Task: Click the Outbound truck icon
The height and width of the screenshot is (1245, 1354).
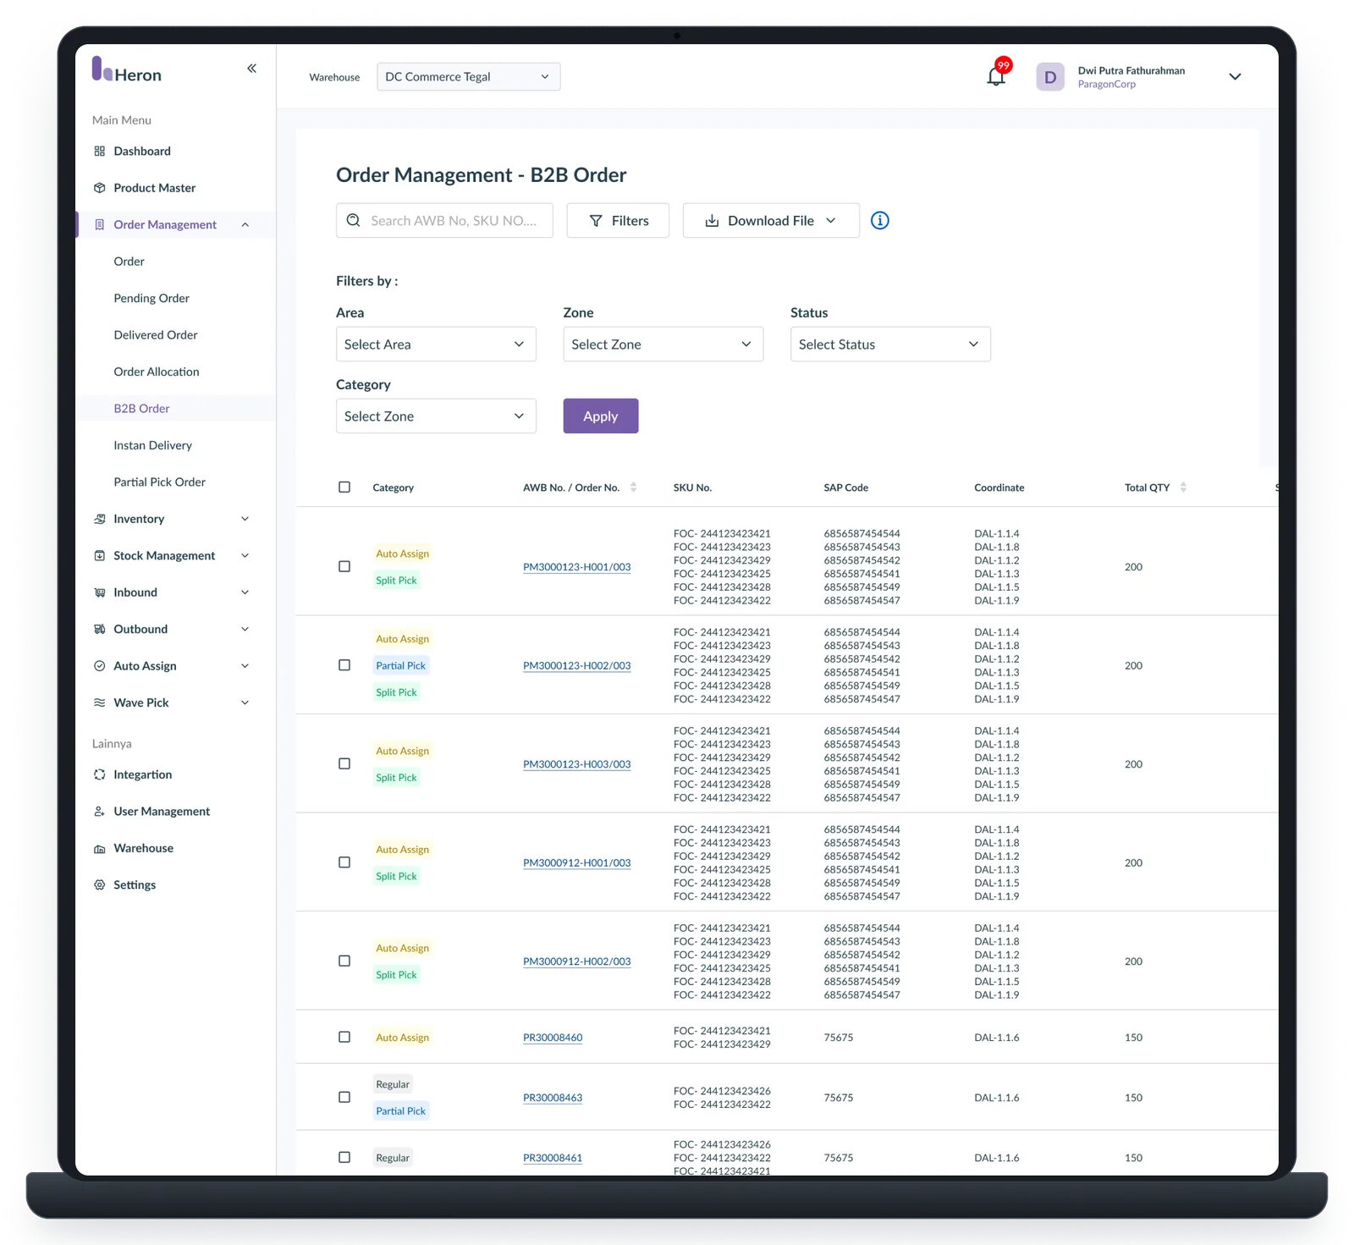Action: point(100,629)
